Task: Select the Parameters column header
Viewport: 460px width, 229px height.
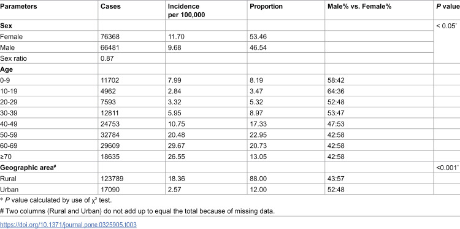Action: (18, 7)
